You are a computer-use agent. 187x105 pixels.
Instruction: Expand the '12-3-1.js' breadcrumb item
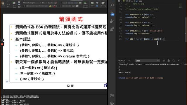tap(129, 1)
